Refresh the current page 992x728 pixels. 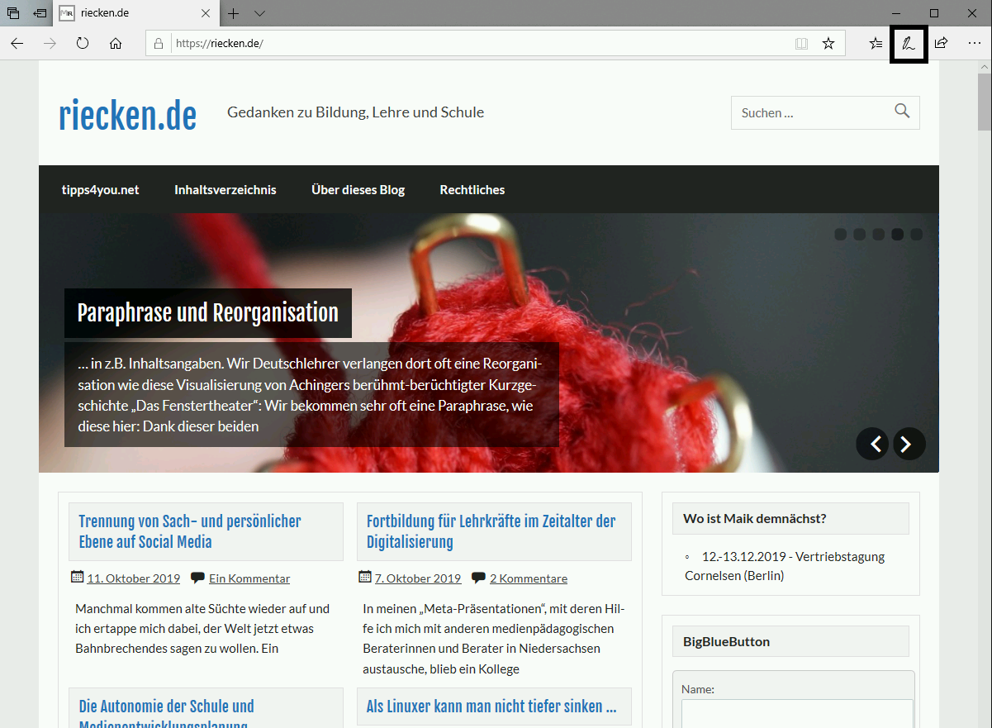[x=83, y=44]
